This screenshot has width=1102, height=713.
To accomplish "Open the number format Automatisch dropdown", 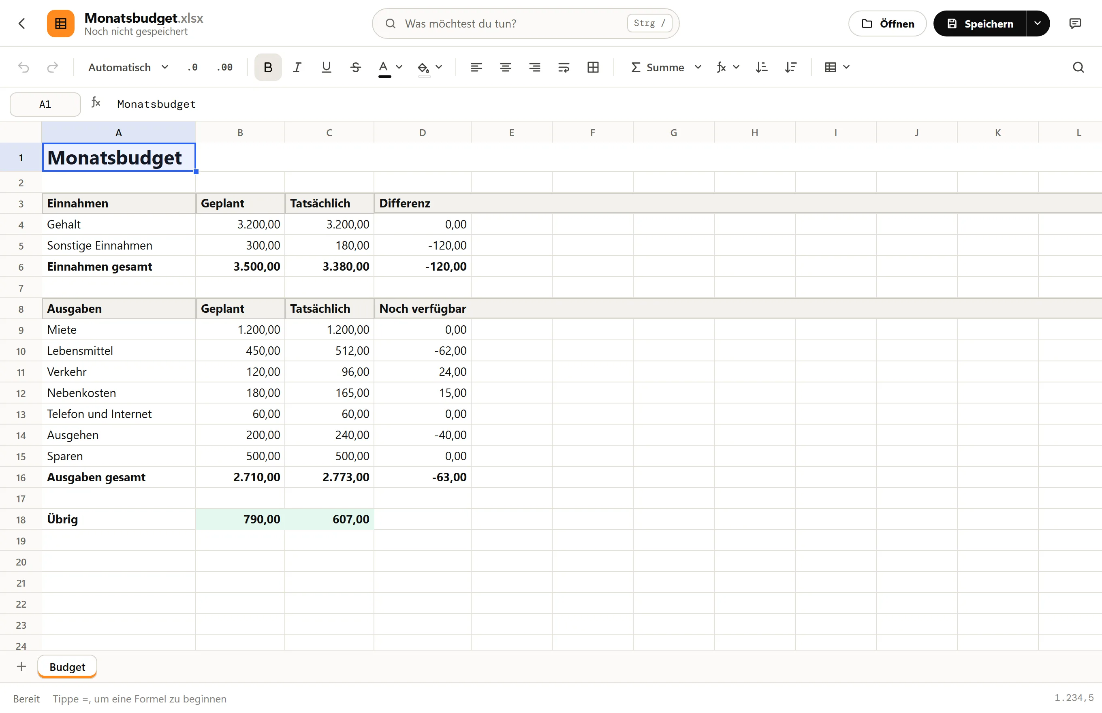I will (128, 68).
